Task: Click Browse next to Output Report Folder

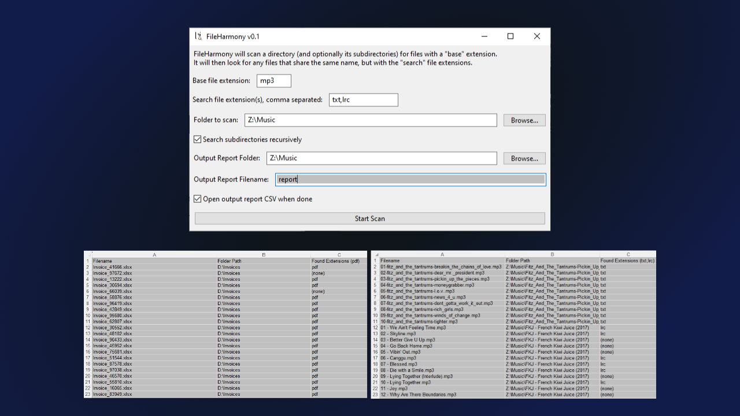Action: click(x=524, y=158)
